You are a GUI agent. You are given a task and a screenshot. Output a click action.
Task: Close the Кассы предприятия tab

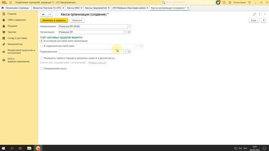[108, 8]
